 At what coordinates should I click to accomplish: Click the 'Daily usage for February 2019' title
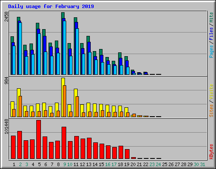tap(51, 6)
